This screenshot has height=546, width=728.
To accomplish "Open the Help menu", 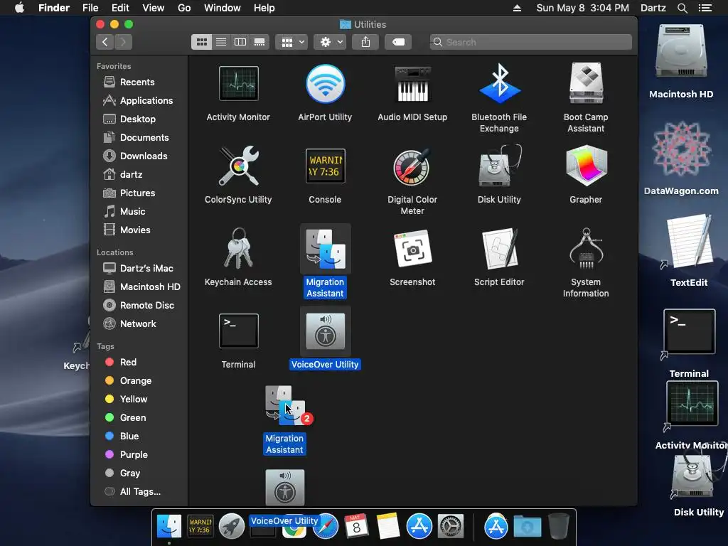I will tap(264, 8).
